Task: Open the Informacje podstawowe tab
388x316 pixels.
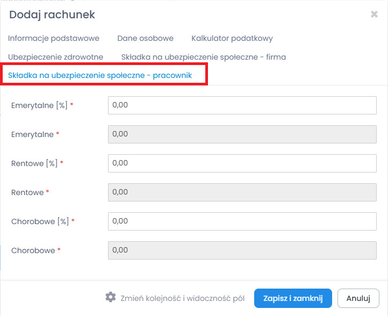Action: pos(54,38)
